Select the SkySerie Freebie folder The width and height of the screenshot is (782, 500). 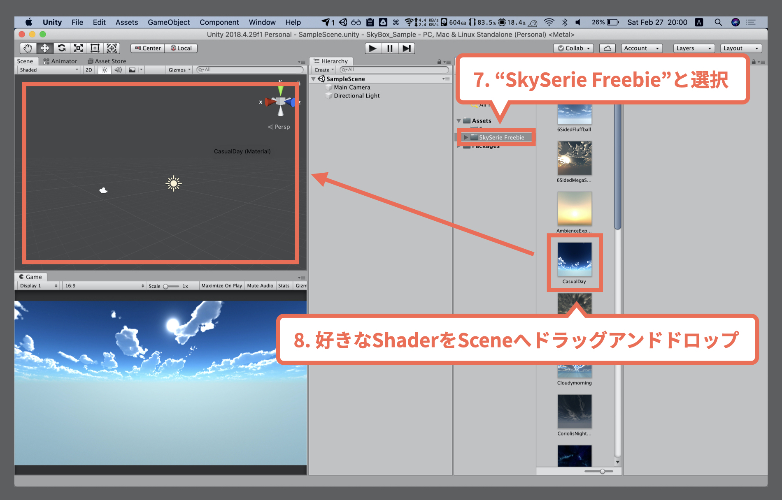click(x=501, y=137)
